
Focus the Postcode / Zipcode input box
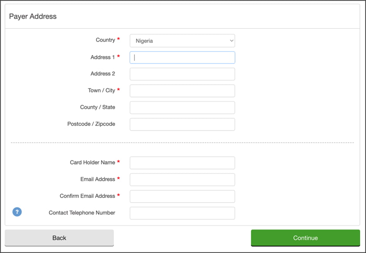[182, 124]
